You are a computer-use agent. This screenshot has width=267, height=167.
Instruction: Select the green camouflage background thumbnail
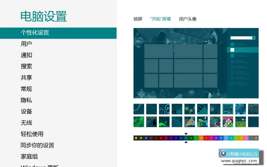click(139, 122)
